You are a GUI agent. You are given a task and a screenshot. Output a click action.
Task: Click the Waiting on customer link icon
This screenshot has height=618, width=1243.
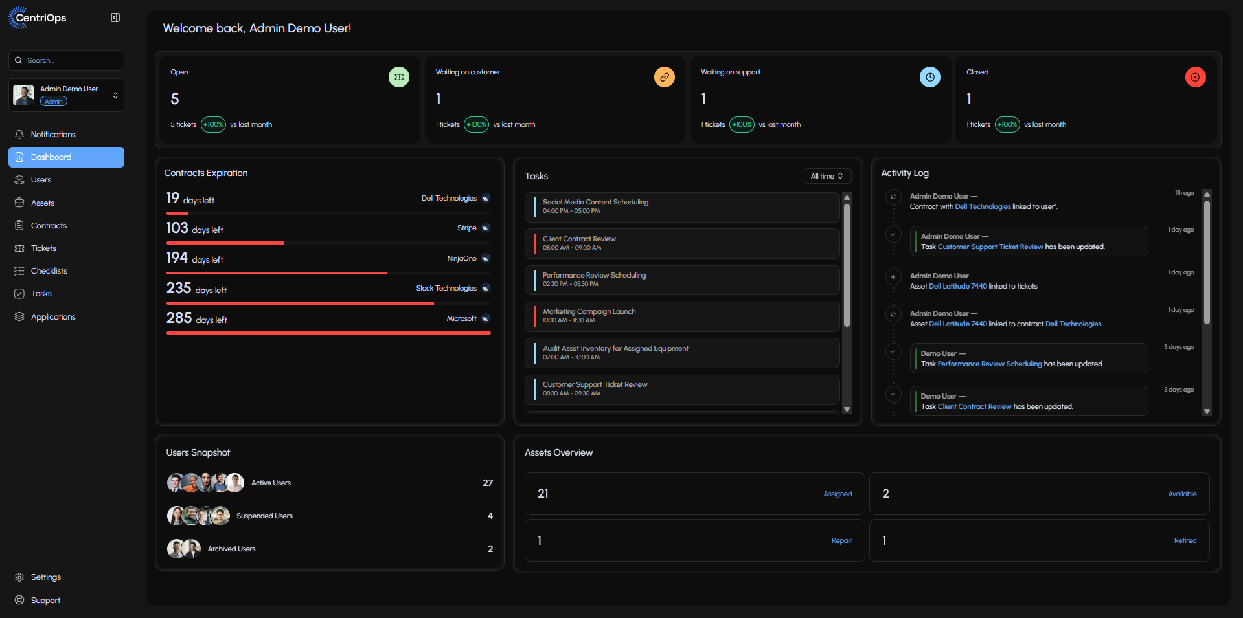coord(664,77)
